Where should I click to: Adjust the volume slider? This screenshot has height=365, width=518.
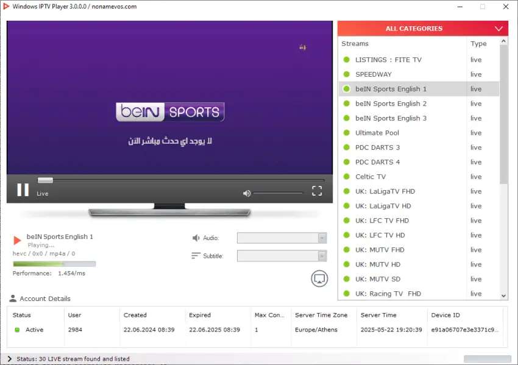278,193
